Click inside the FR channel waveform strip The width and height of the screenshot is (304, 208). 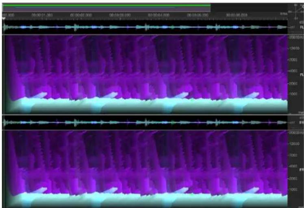click(145, 123)
